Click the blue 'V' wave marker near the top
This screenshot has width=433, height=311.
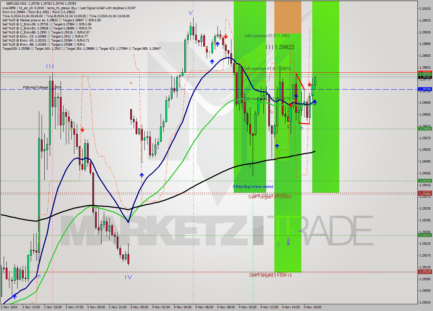191,13
